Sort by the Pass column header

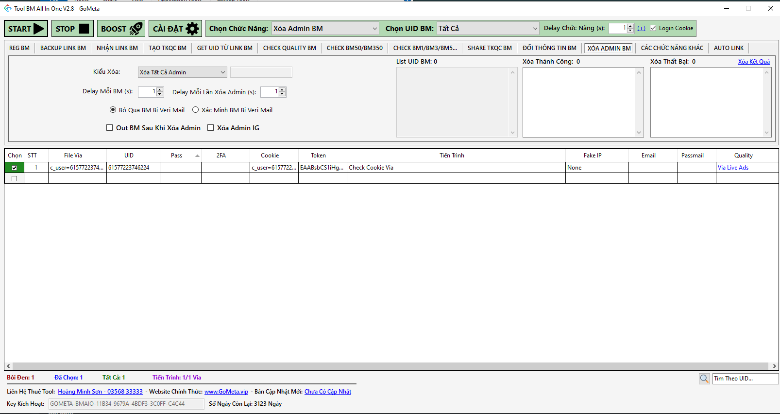point(181,155)
